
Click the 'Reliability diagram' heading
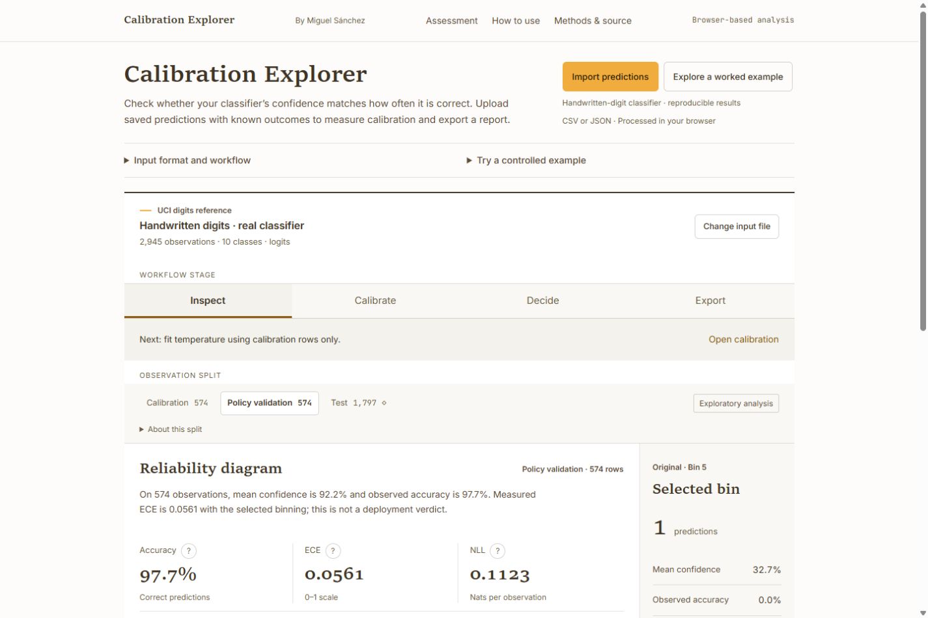point(211,468)
